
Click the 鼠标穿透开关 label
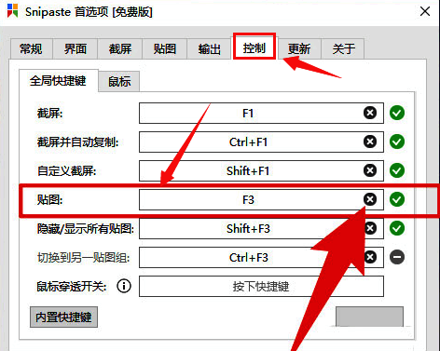(x=72, y=286)
